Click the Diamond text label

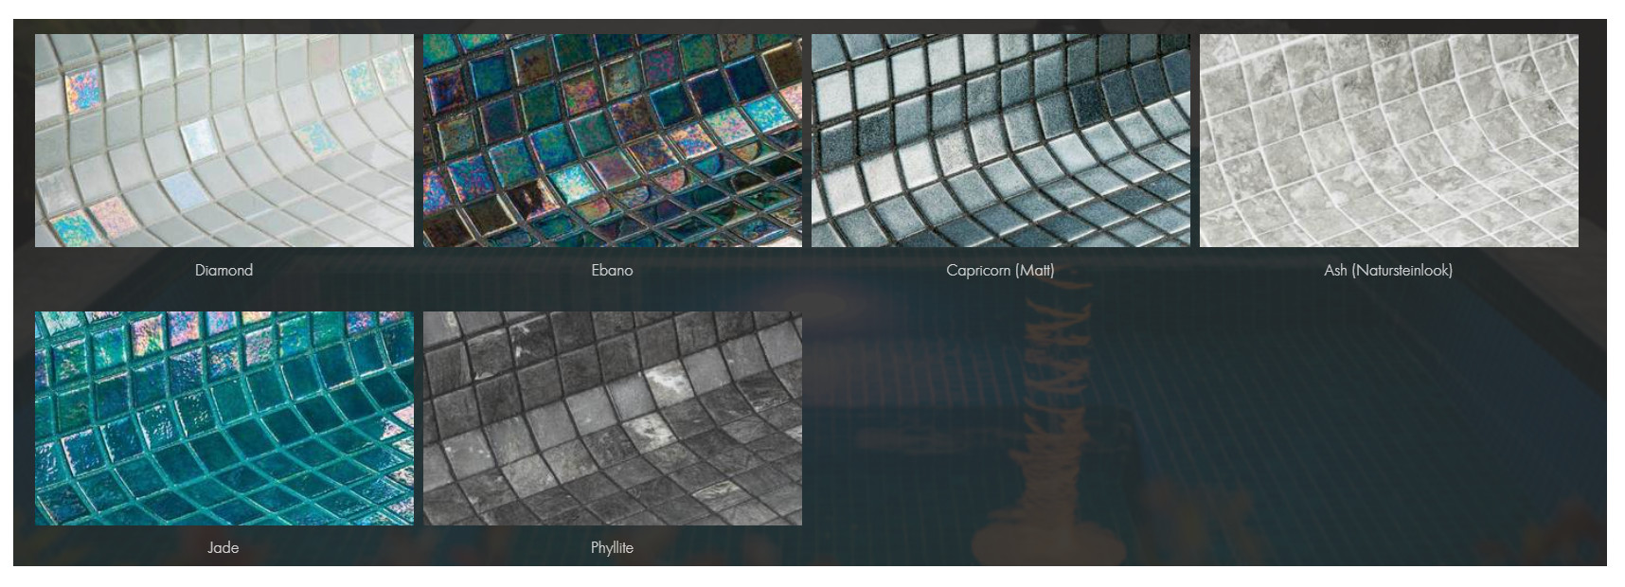[224, 270]
